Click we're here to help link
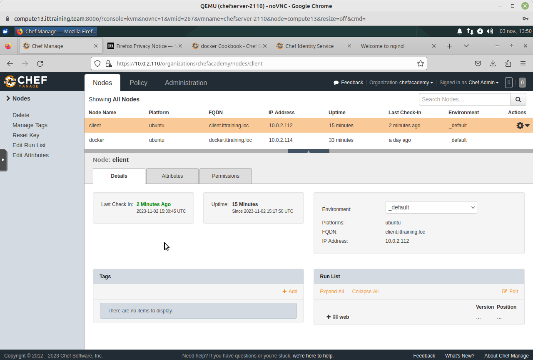 click(313, 356)
